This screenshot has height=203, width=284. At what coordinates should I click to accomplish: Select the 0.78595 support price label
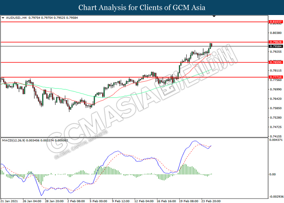275,63
